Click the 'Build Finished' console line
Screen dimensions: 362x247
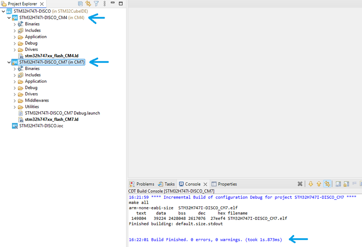point(205,240)
